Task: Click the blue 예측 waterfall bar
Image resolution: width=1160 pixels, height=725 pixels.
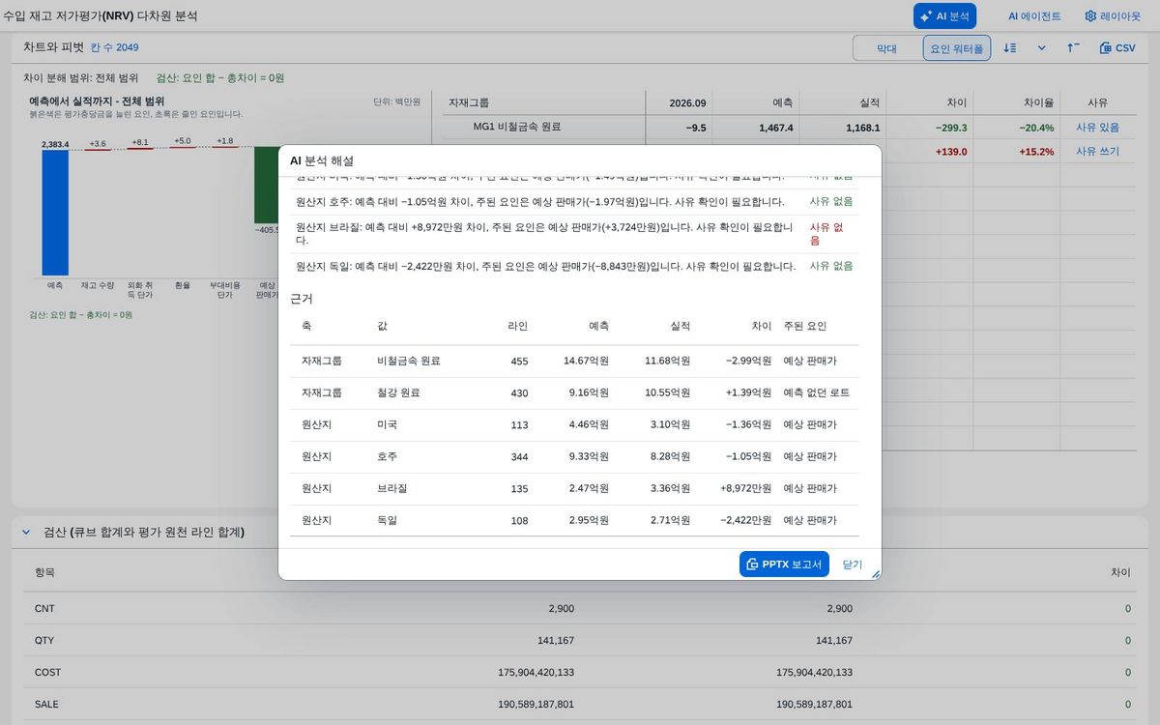Action: (x=55, y=213)
